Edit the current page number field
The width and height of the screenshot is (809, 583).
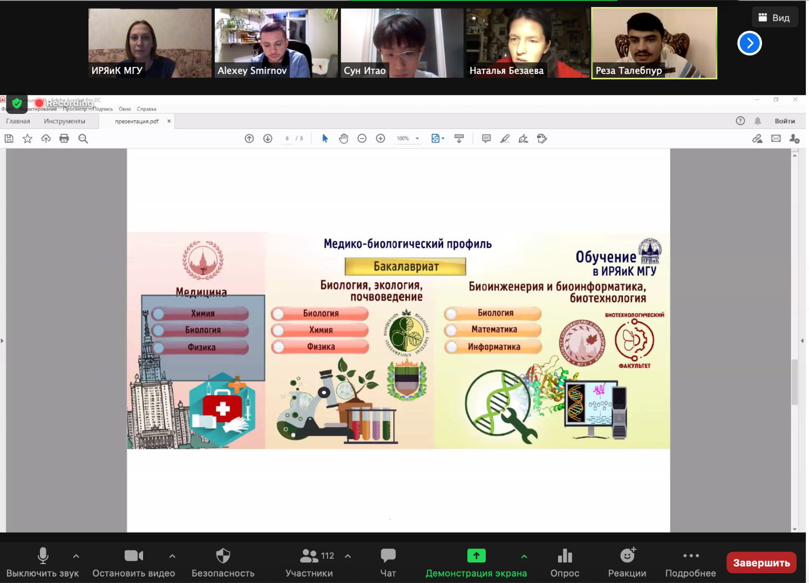click(x=287, y=139)
